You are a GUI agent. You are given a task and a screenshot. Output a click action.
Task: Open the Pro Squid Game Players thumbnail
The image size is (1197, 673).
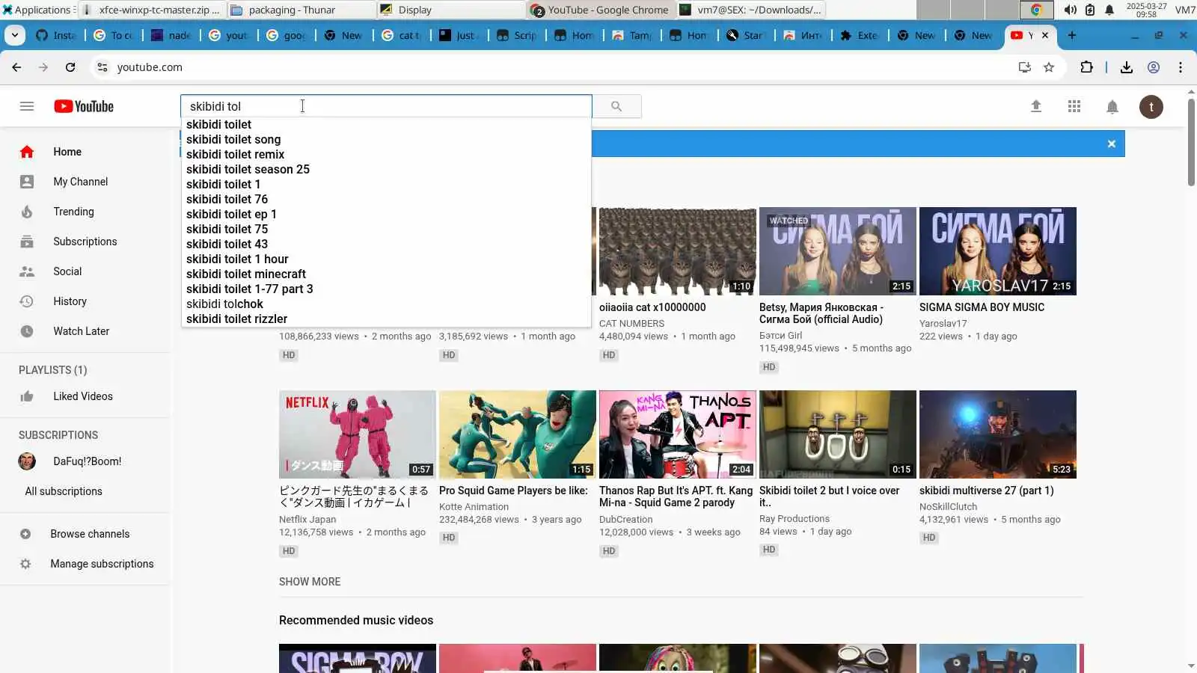pos(518,434)
